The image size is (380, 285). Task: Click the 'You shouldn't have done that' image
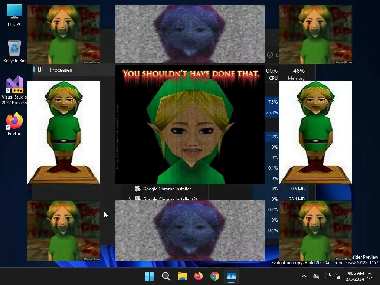click(x=190, y=125)
